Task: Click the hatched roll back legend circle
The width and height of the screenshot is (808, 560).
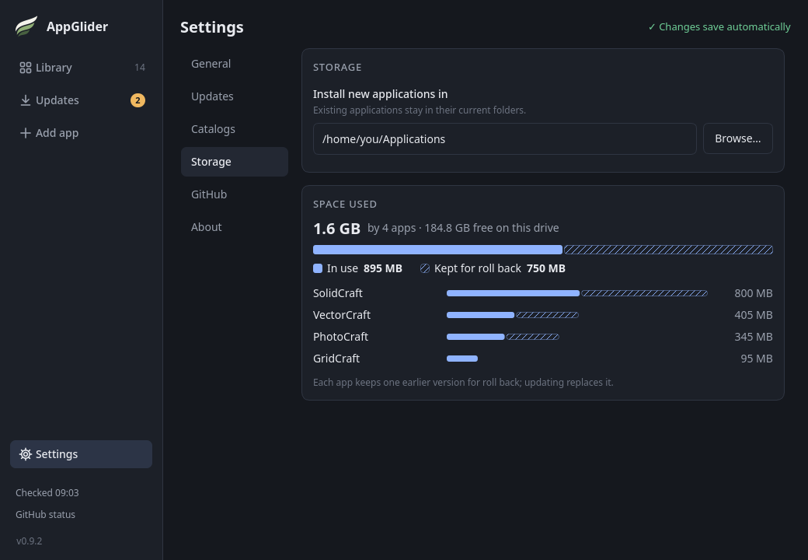Action: pos(425,268)
